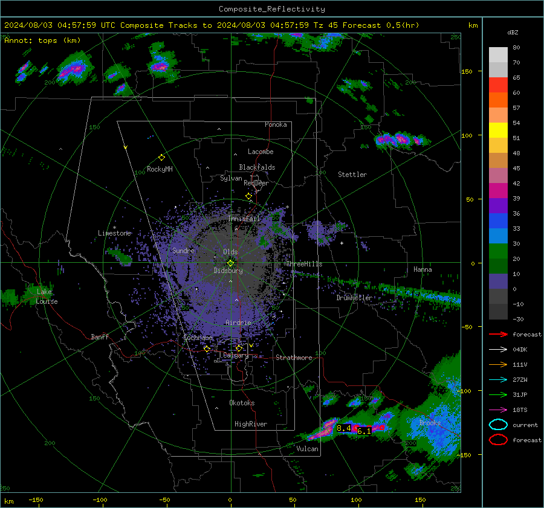Screen dimensions: 544x508
Task: Click the Okotoks label
Action: 242,403
